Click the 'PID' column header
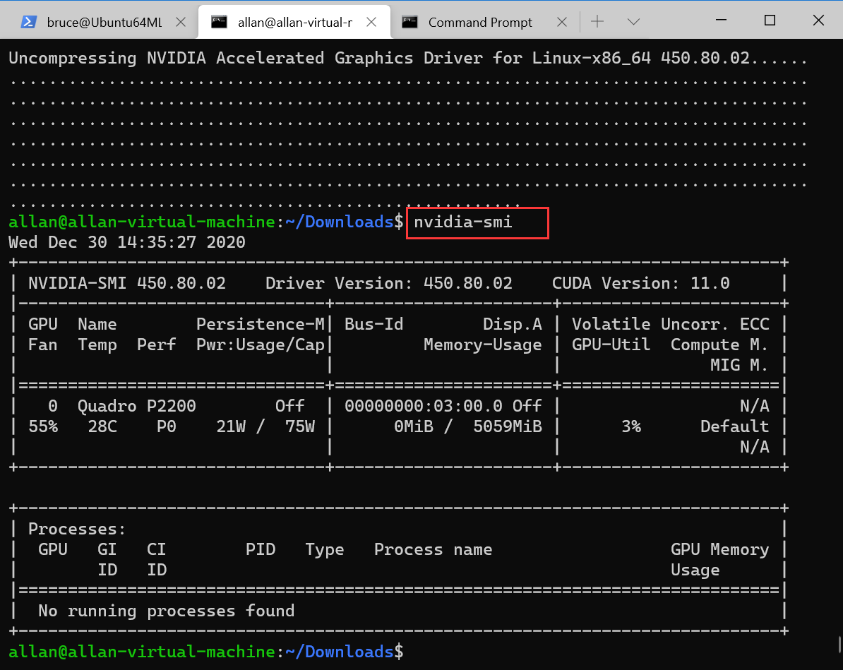Screen dimensions: 843x670 tap(261, 549)
